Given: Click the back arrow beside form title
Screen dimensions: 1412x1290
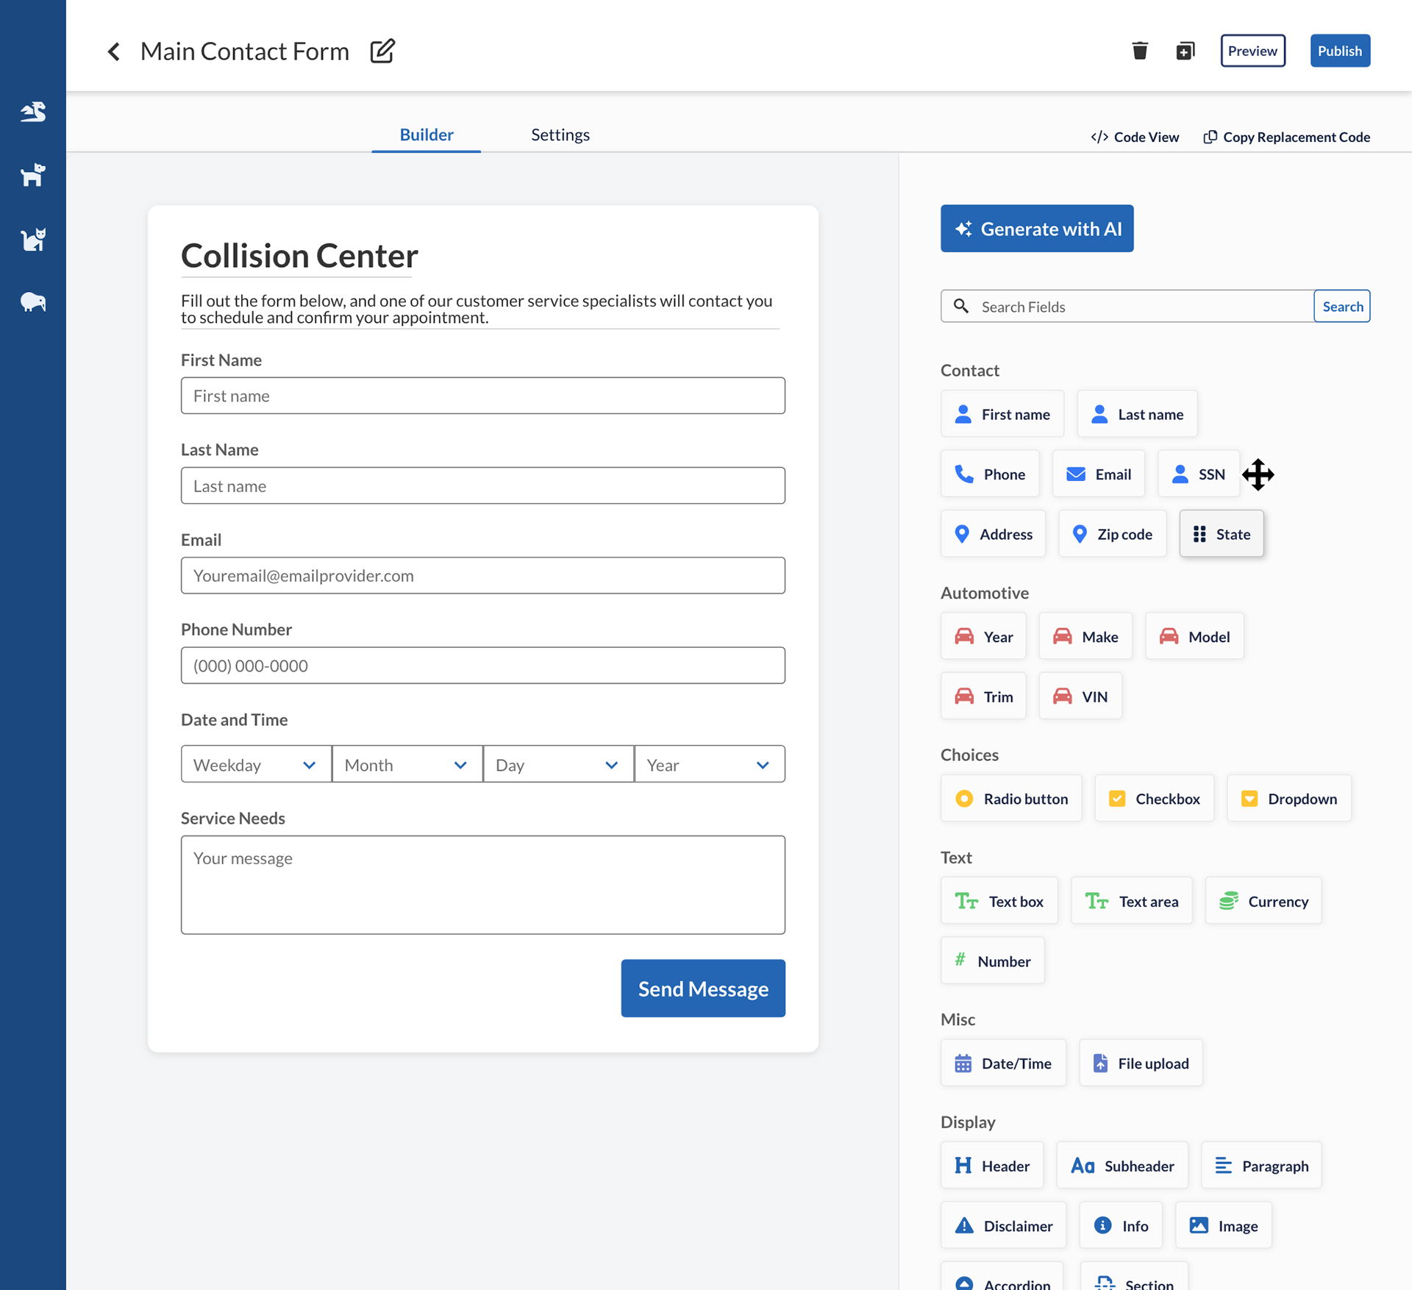Looking at the screenshot, I should 114,51.
